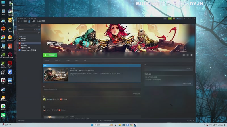Open the Steam desktop shortcut

click(3, 90)
